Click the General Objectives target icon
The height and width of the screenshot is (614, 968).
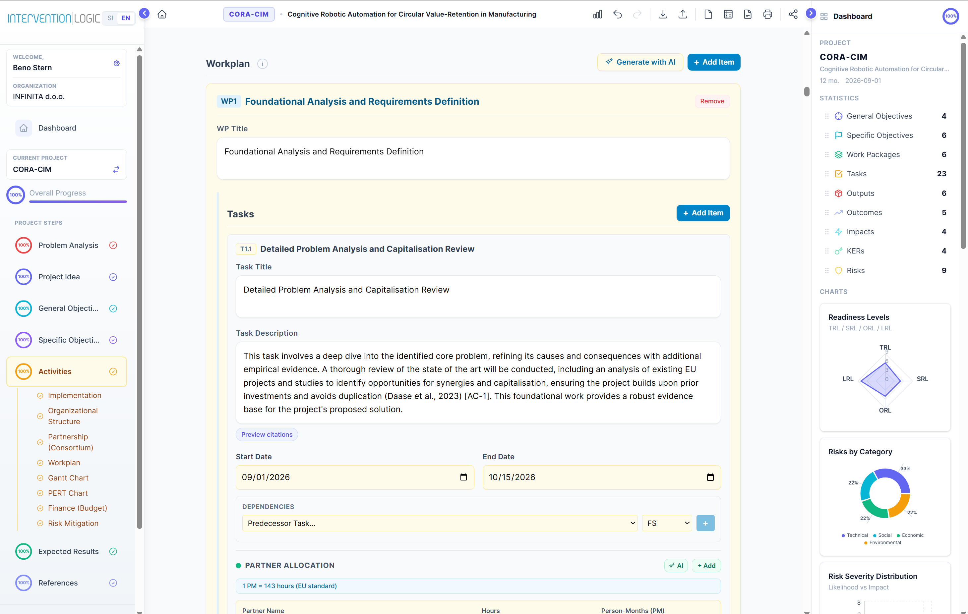(x=839, y=116)
